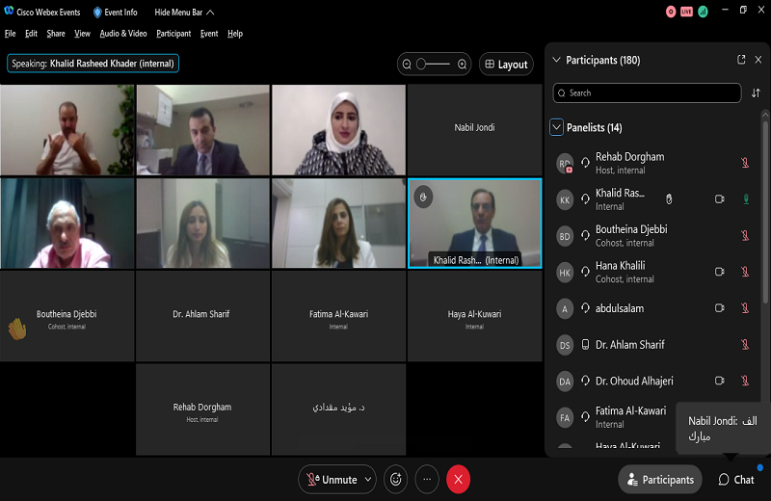Open the Chat panel
The width and height of the screenshot is (771, 501).
[736, 479]
